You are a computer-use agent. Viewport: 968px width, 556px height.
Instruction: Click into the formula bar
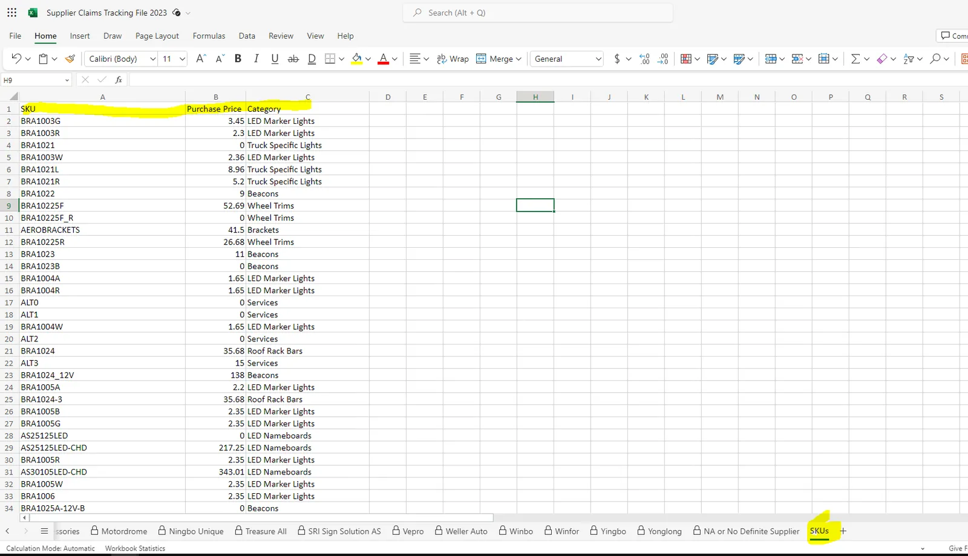click(x=548, y=80)
